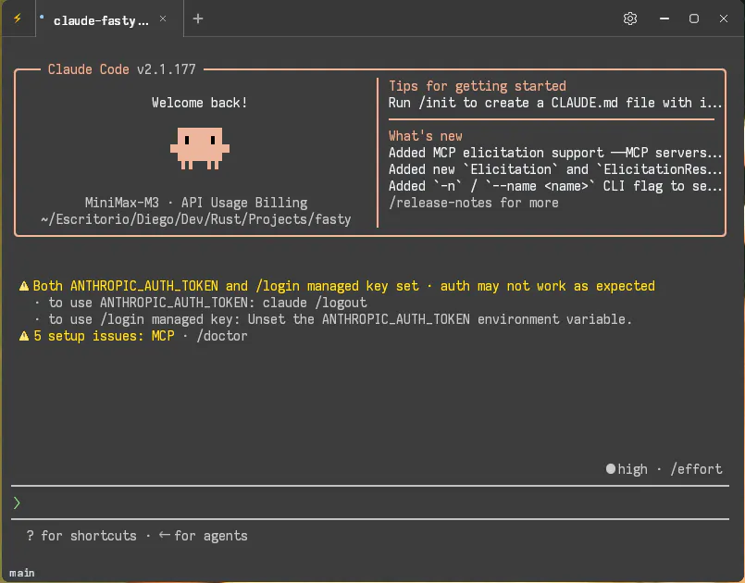Image resolution: width=745 pixels, height=583 pixels.
Task: Click the 'Run /init to create a CLAUDE.md' tip
Action: (x=555, y=103)
